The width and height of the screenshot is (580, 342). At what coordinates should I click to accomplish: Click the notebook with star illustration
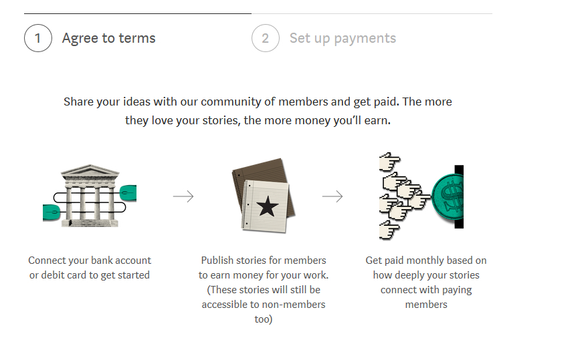click(264, 196)
